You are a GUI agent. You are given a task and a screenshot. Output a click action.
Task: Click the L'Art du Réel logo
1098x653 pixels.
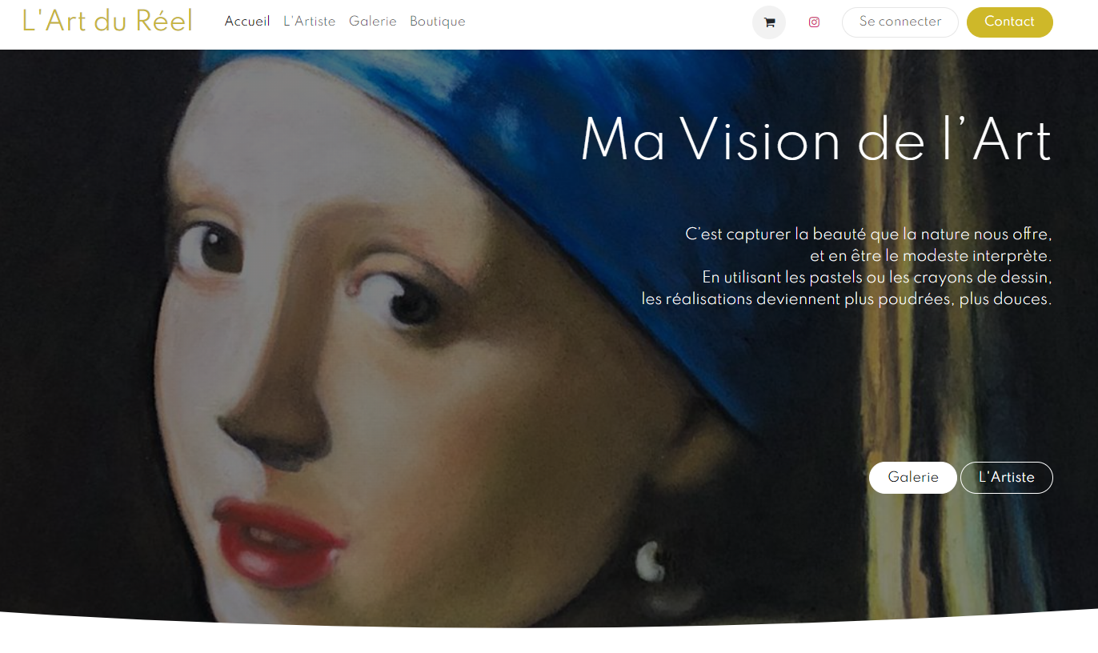[107, 21]
